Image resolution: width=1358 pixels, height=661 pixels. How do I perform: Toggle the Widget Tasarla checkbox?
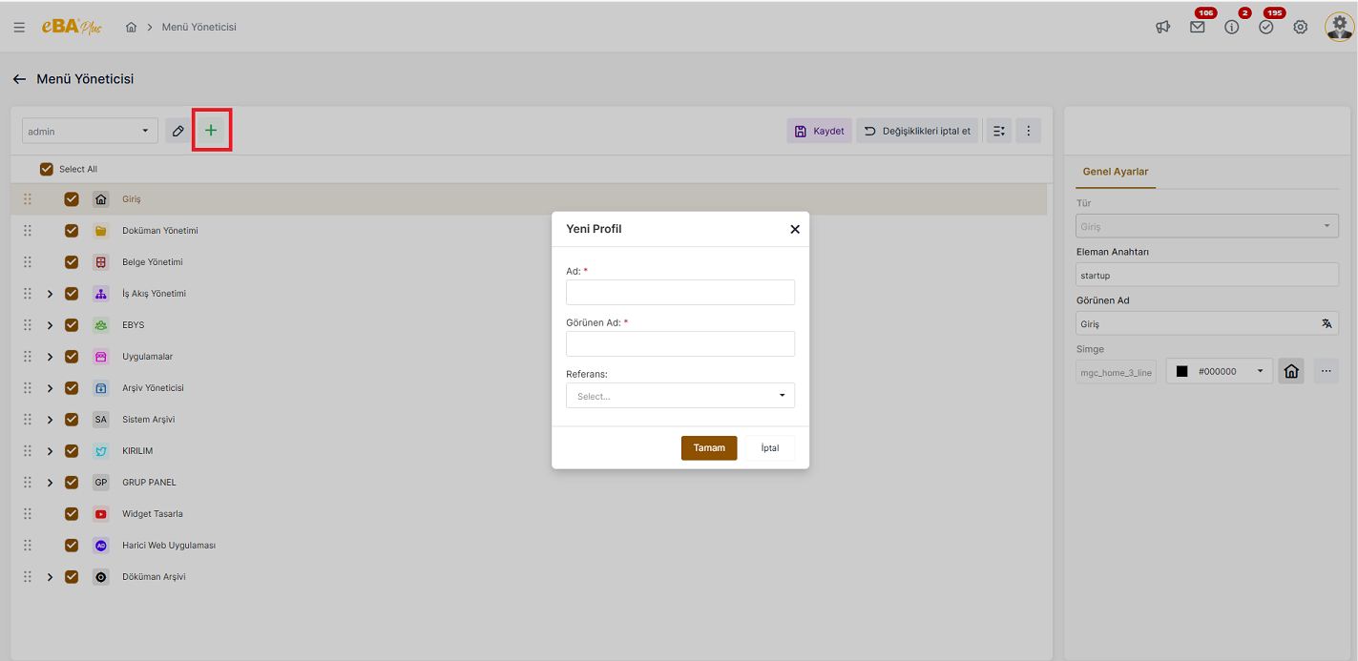tap(72, 514)
